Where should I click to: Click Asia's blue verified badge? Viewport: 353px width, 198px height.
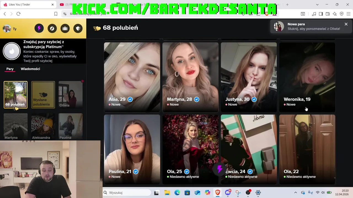click(x=130, y=99)
